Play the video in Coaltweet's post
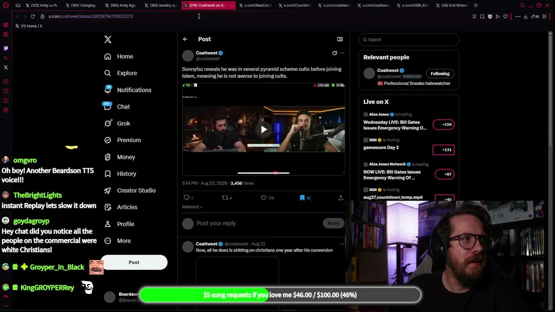The image size is (555, 312). tap(264, 129)
